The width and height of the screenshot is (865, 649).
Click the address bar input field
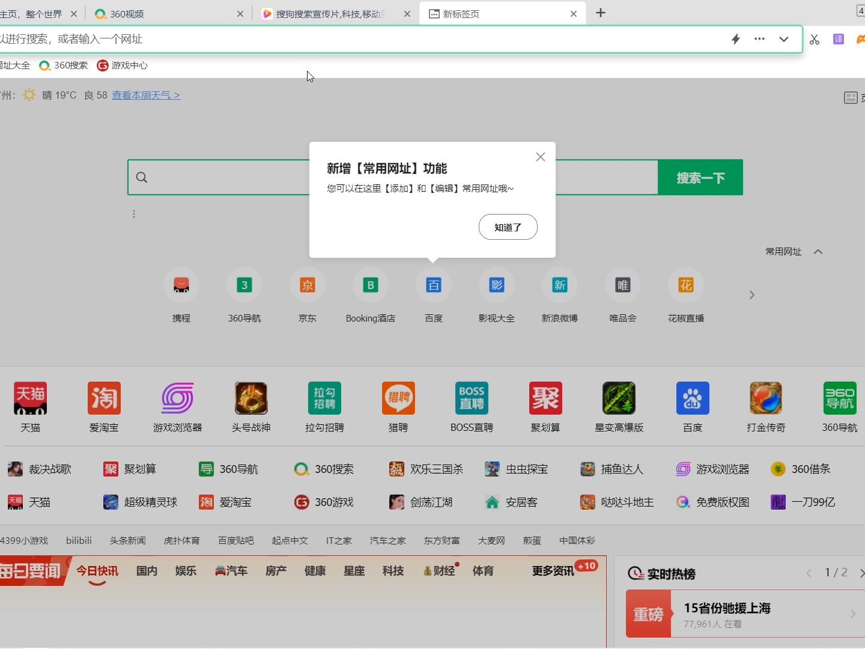tap(360, 39)
